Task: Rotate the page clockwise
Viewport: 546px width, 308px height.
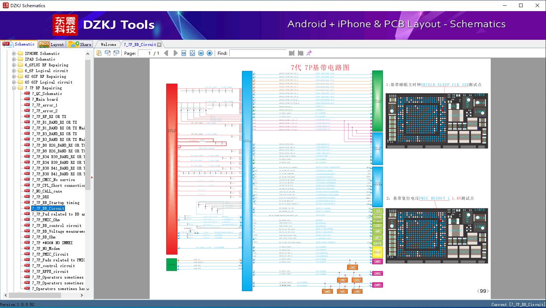Action: [x=116, y=53]
